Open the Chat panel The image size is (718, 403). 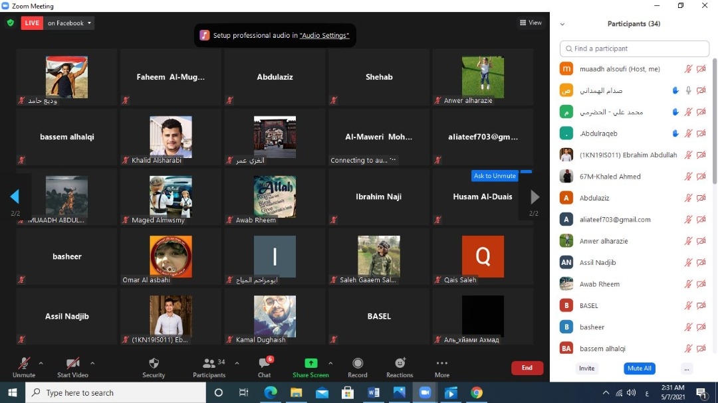click(264, 364)
